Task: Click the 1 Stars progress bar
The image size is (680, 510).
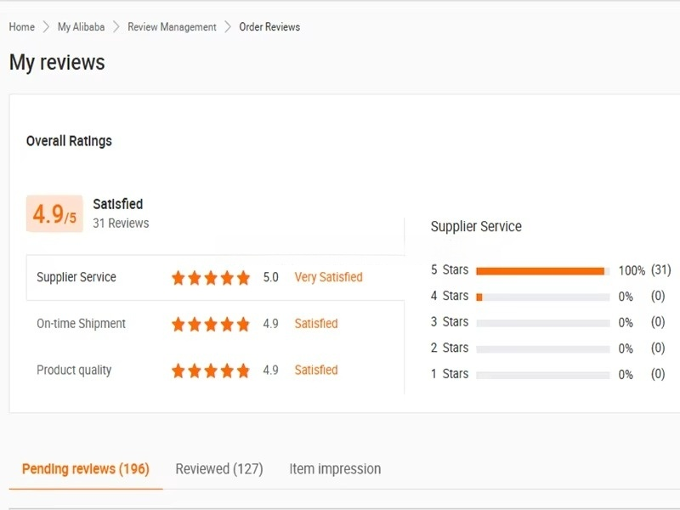Action: (542, 375)
